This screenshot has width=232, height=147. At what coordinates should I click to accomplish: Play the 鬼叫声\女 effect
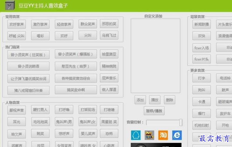coord(88,122)
